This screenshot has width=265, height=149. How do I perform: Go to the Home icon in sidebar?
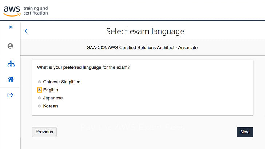coord(11,79)
